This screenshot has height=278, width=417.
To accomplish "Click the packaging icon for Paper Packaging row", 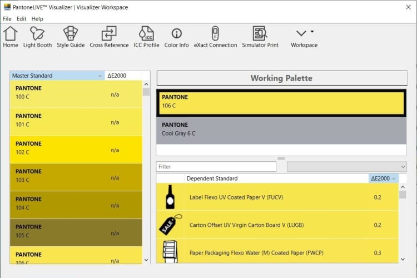I will click(170, 252).
